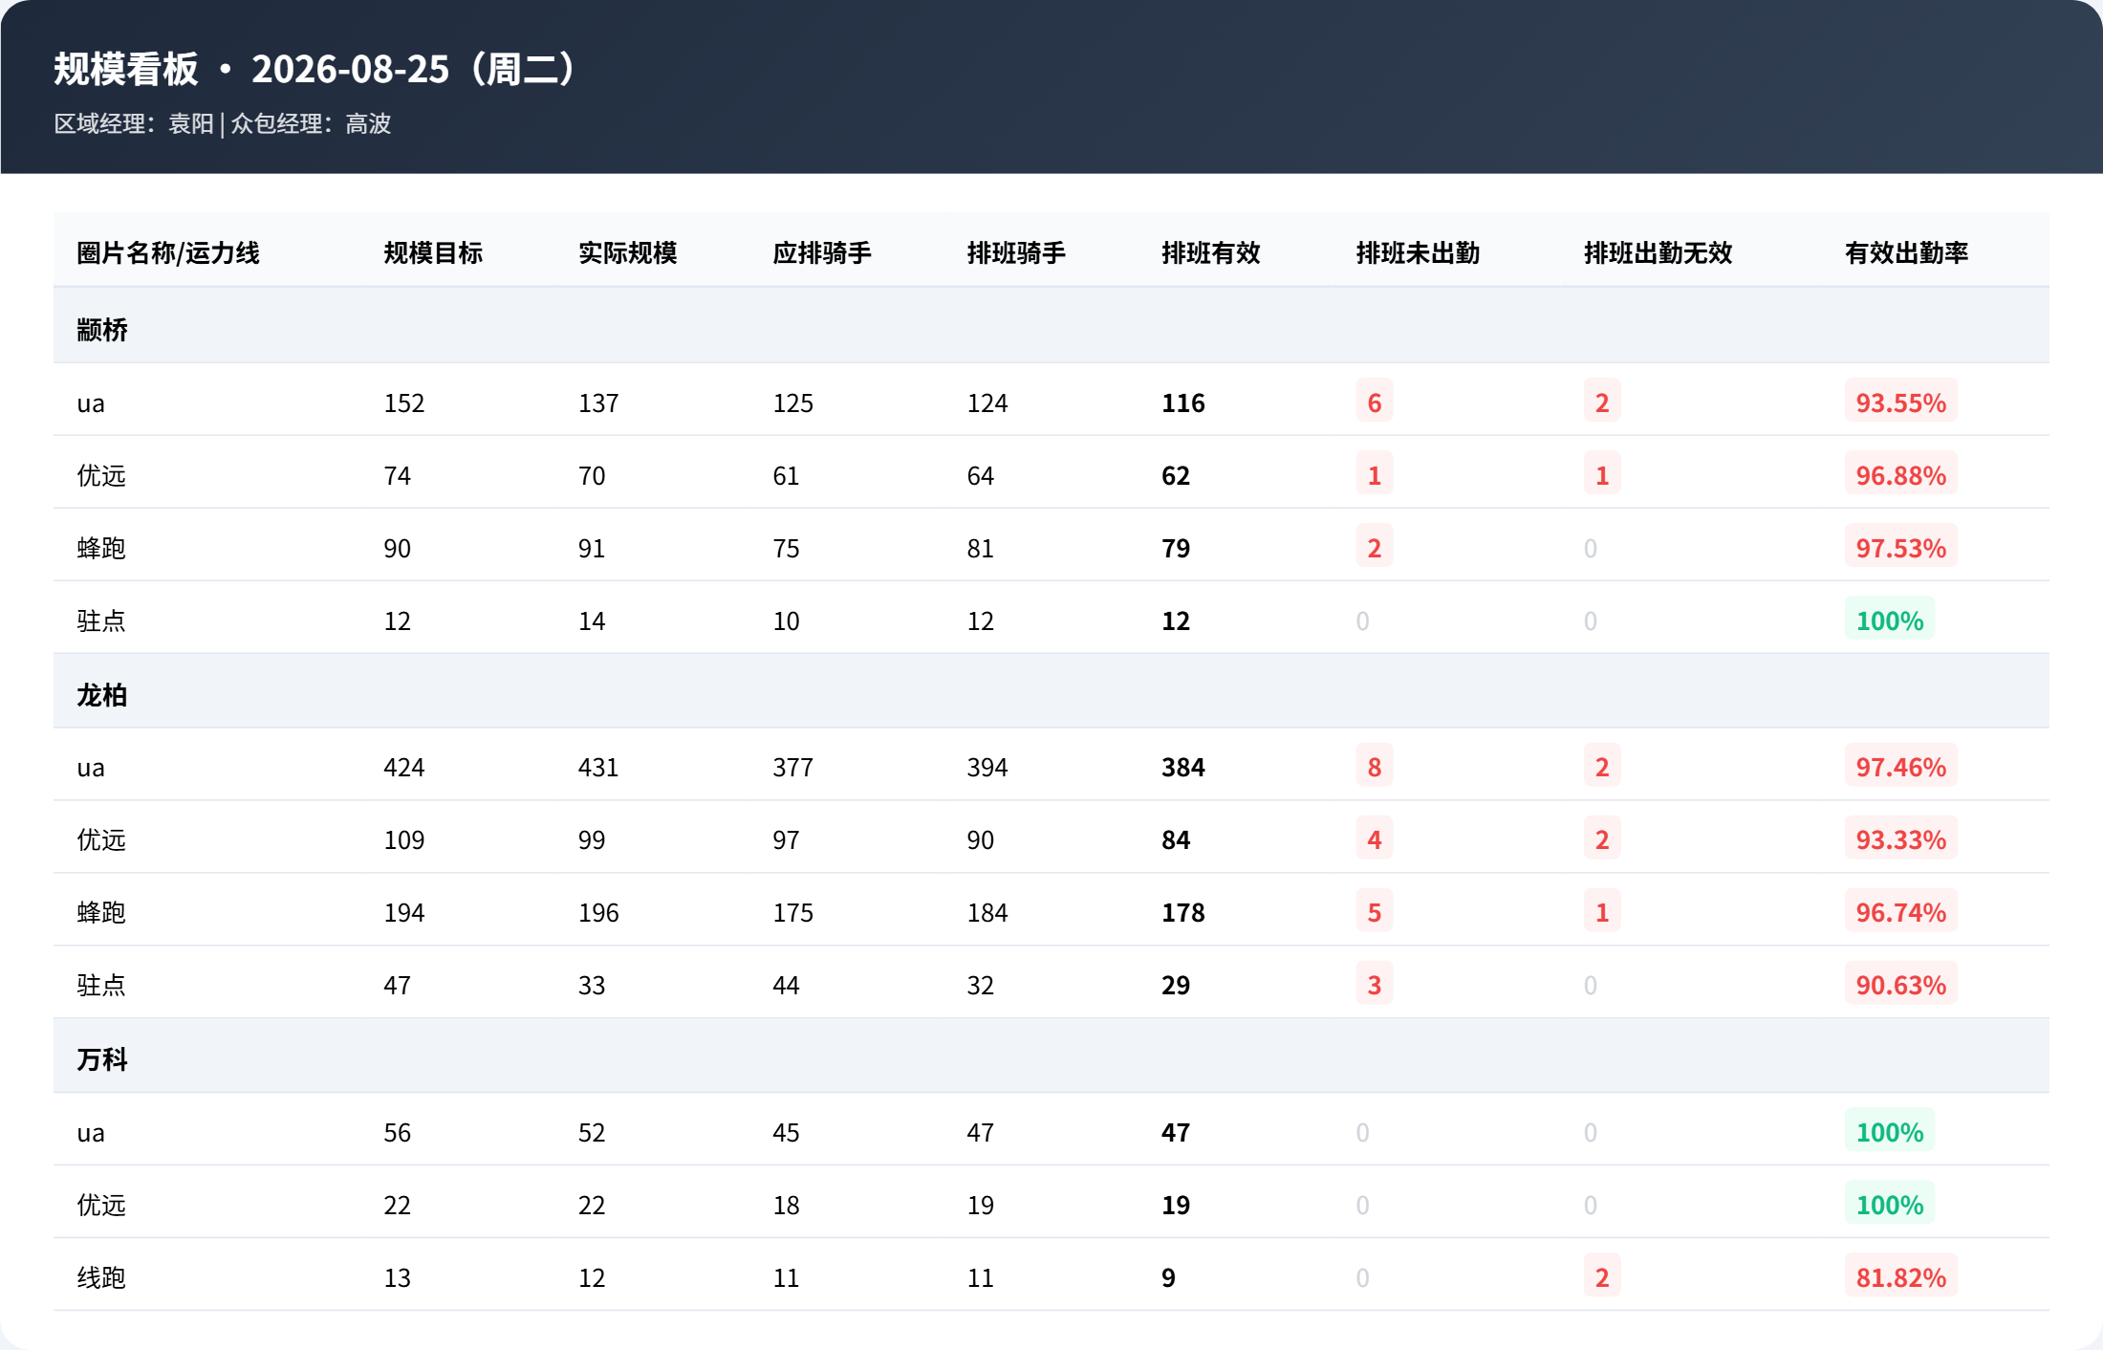Click 排班骑手 value 394

(x=987, y=767)
